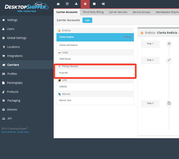The width and height of the screenshot is (179, 159).
Task: Click the Carriers truck icon
Action: tap(4, 65)
